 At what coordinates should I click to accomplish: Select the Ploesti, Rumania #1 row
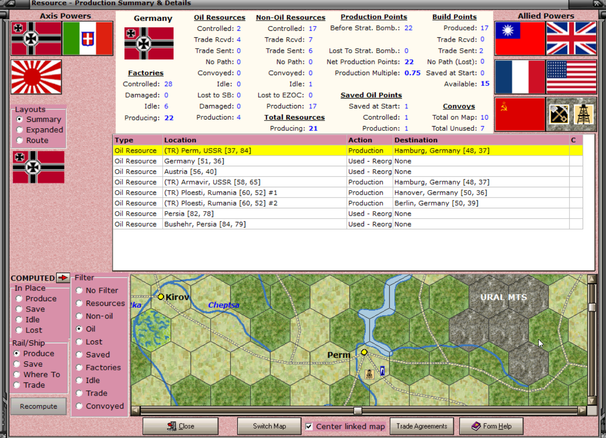pyautogui.click(x=348, y=193)
